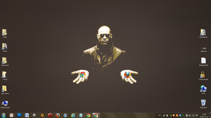The image size is (211, 118).
Task: Open Safari compass icon in taskbar
Action: click(65, 115)
